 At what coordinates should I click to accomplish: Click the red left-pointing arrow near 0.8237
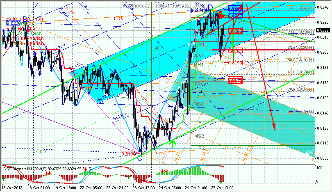click(x=220, y=15)
